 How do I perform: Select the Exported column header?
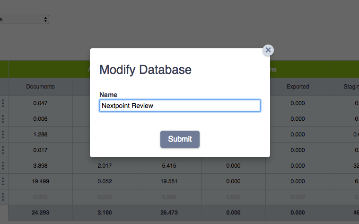(298, 87)
